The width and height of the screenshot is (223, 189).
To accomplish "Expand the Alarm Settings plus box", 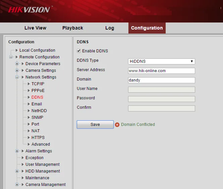I will click(x=17, y=151).
